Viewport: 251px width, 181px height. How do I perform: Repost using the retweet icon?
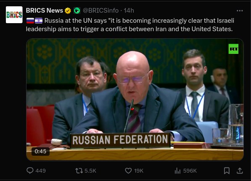tap(79, 170)
